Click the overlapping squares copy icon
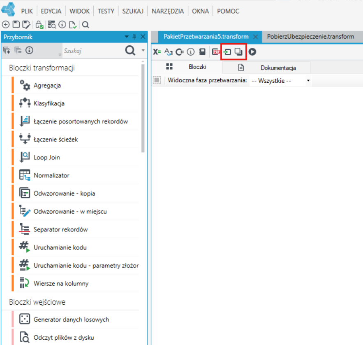 pos(238,52)
